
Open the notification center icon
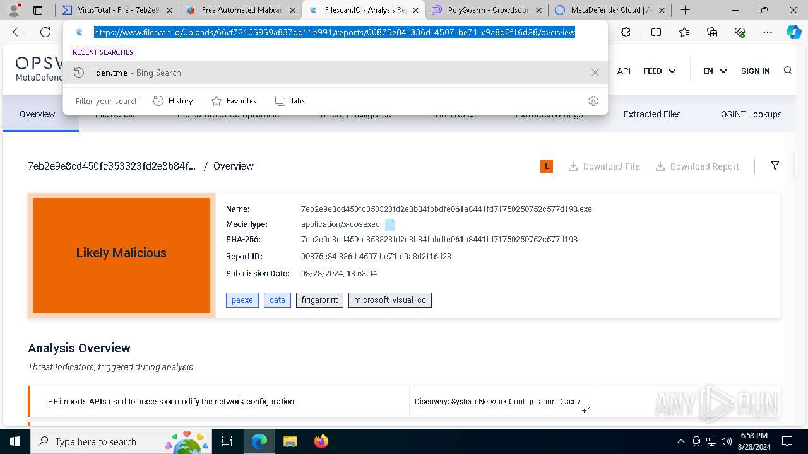[787, 441]
